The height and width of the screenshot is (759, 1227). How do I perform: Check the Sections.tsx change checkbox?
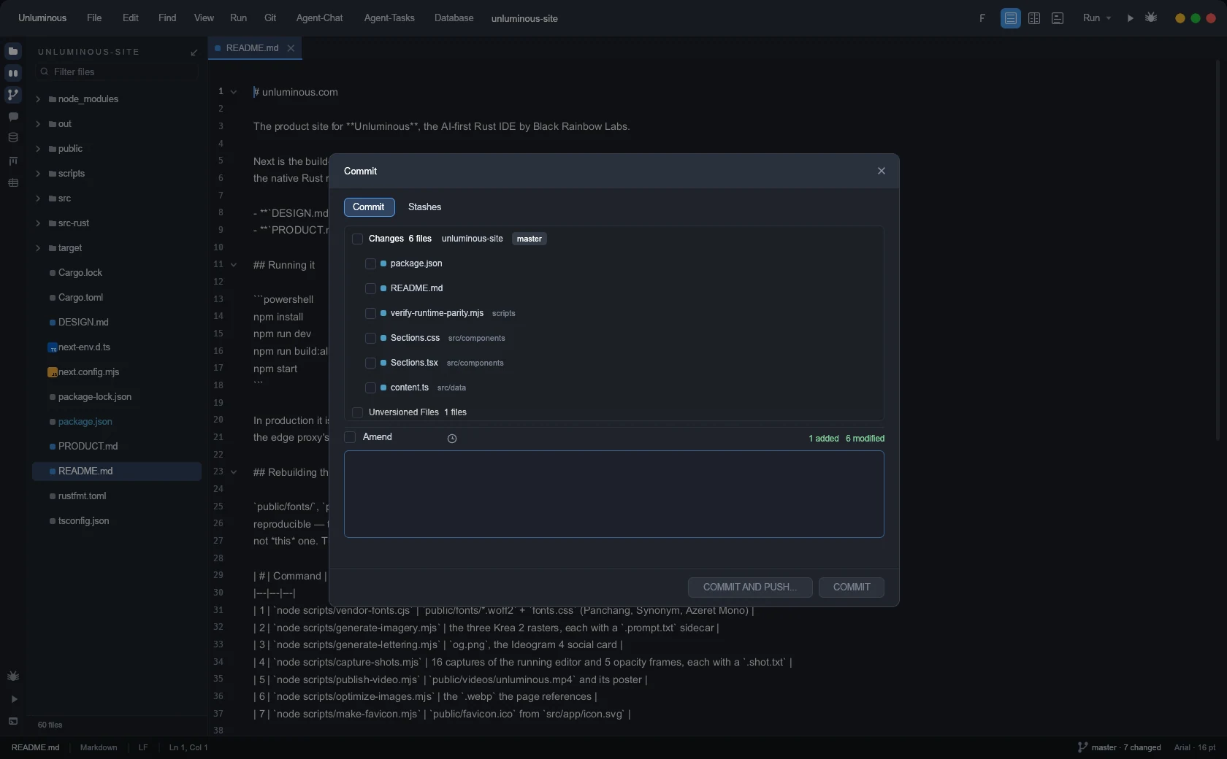[370, 363]
